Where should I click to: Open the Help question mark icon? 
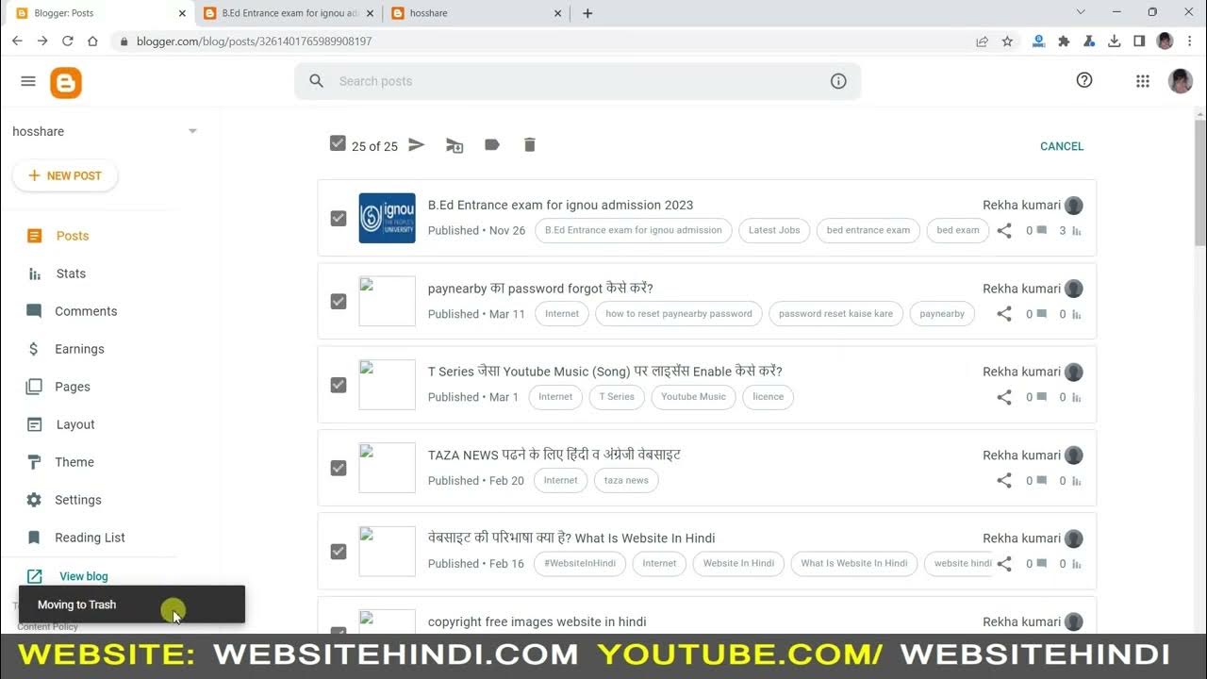click(1084, 80)
